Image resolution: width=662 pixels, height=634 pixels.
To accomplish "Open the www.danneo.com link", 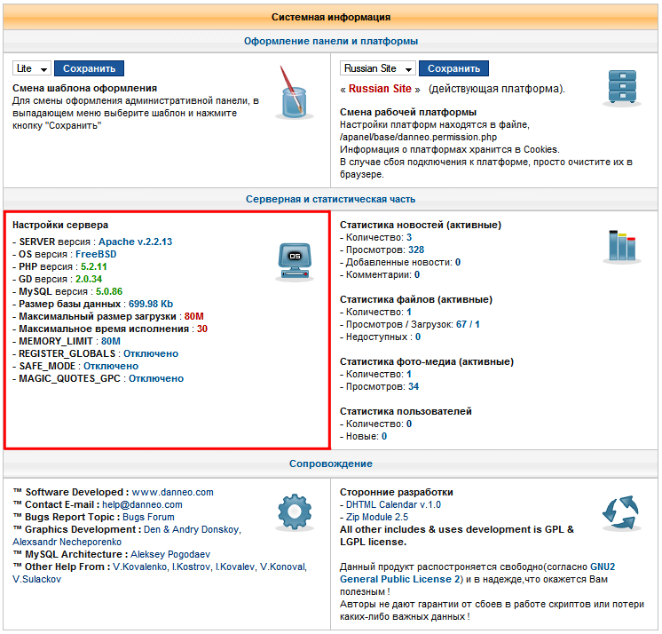I will tap(172, 492).
